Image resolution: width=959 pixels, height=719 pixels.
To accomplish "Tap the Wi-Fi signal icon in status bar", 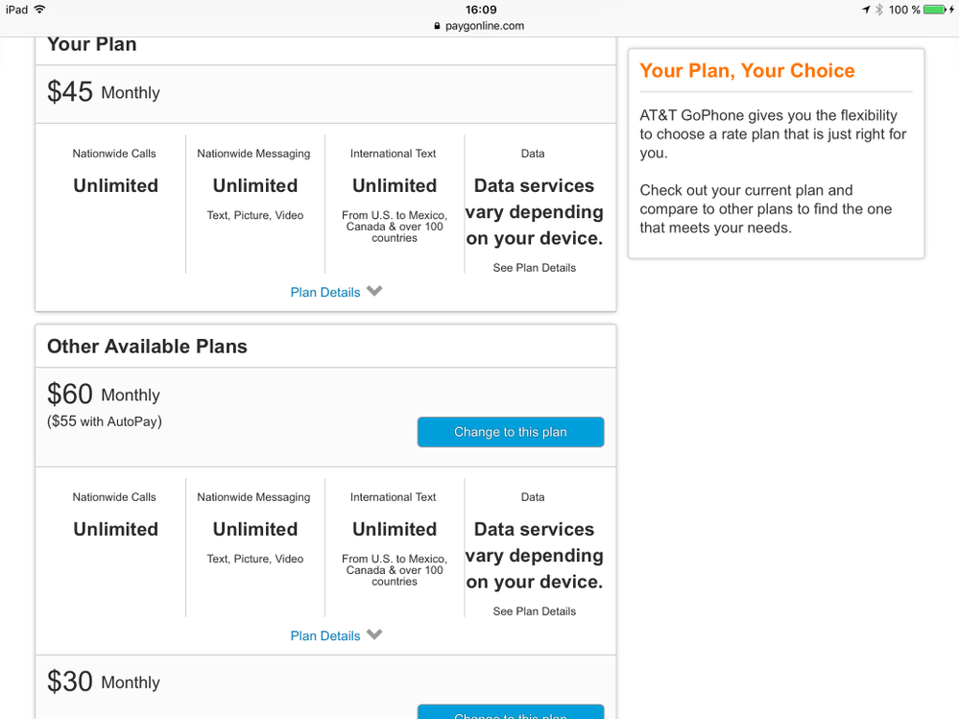I will click(x=39, y=10).
